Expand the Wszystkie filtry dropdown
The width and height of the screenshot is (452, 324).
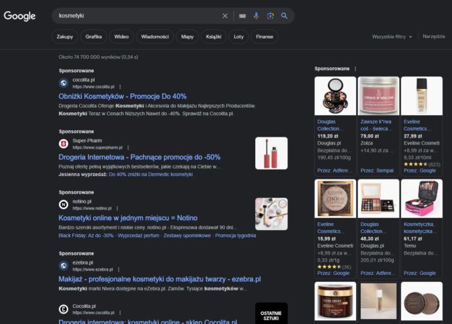[x=392, y=36]
